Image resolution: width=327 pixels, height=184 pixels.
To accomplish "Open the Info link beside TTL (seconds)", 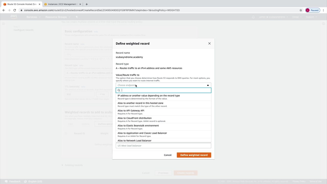I will [x=83, y=87].
